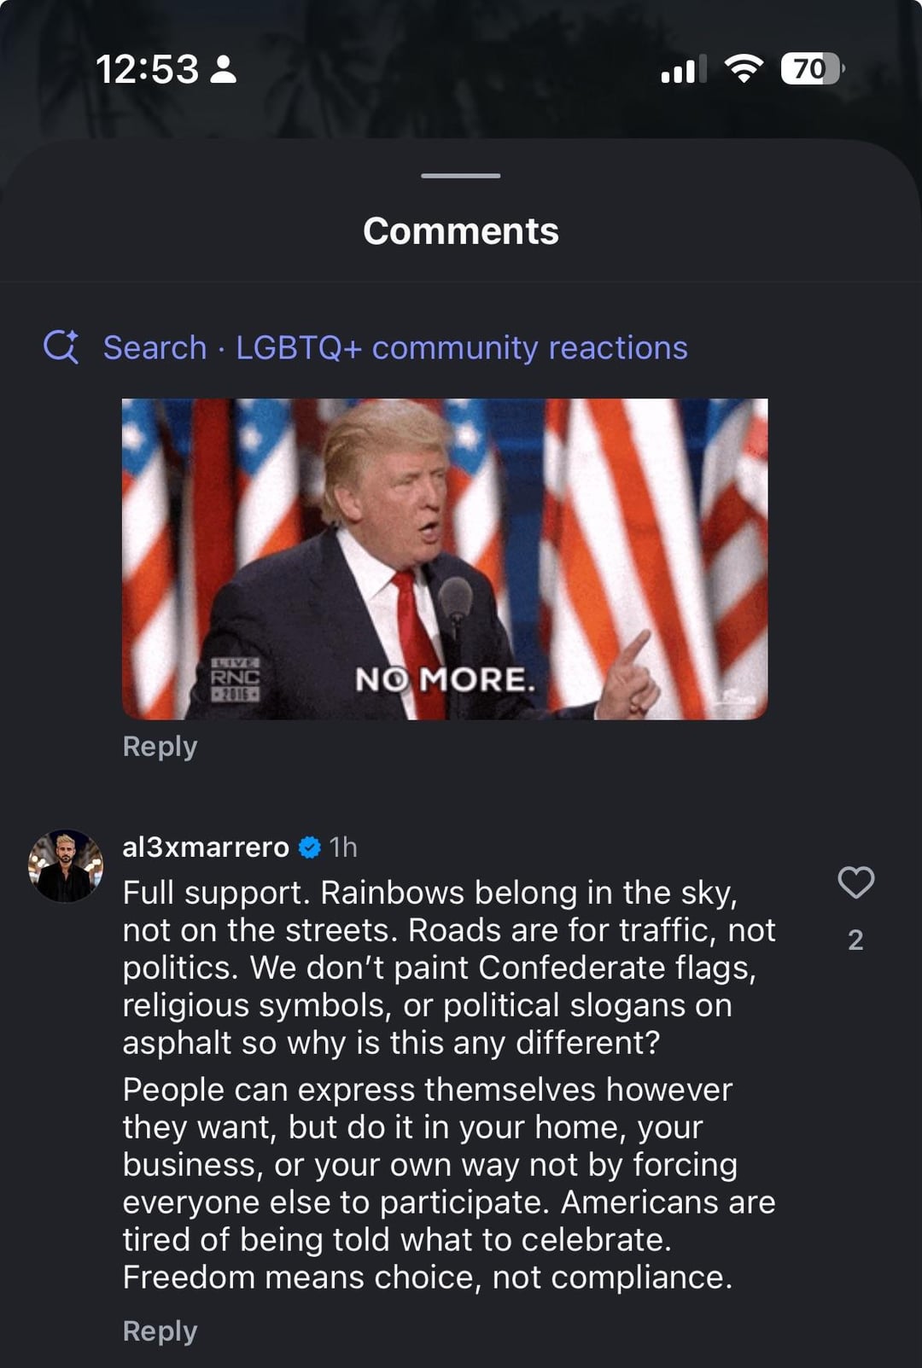
Task: Tap the 12:53 clock in status bar
Action: (147, 69)
